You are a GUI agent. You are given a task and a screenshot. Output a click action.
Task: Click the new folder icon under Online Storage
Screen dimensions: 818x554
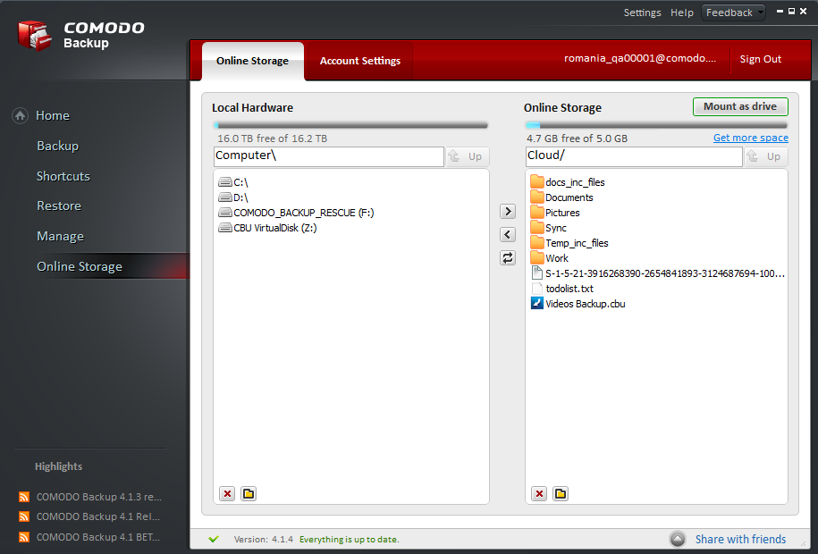pos(561,493)
